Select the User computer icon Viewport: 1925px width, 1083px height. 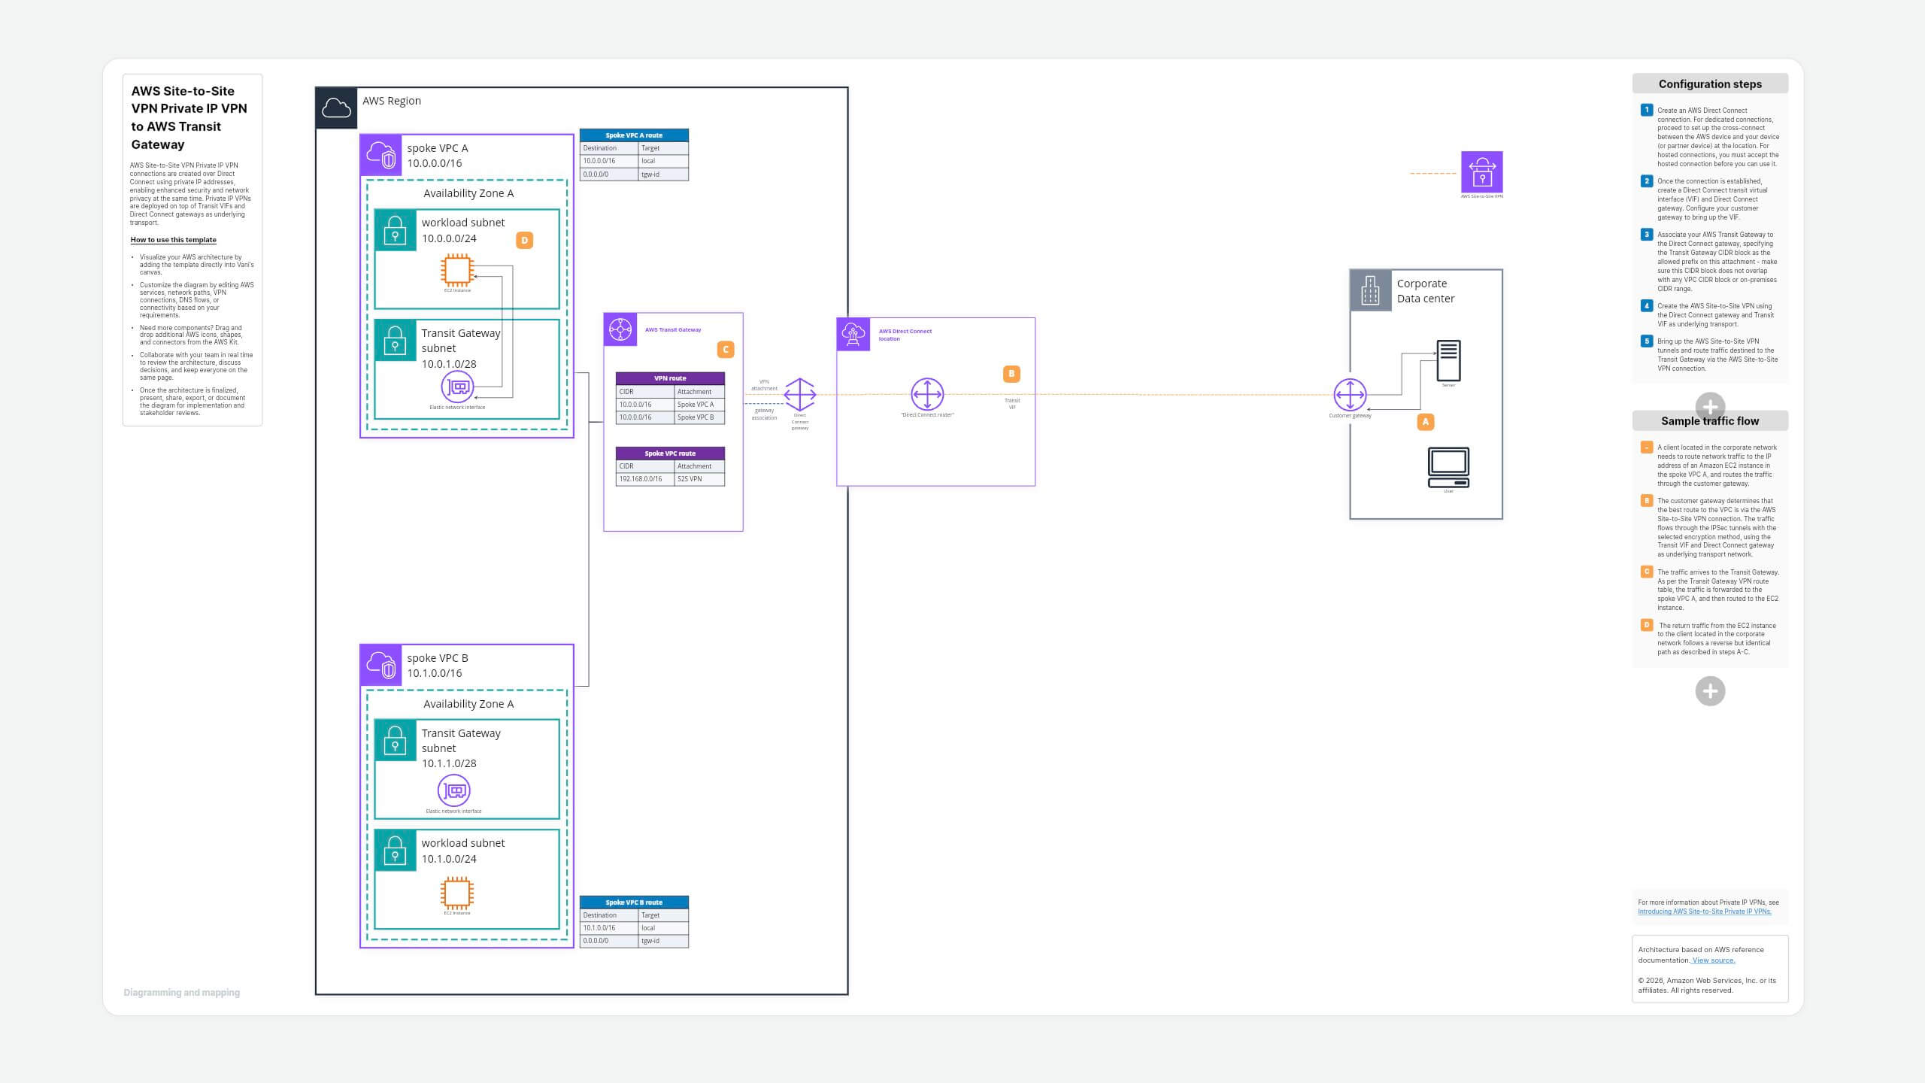pos(1448,467)
